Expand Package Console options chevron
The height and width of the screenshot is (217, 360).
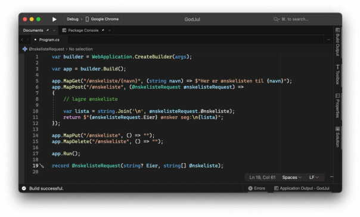point(110,30)
